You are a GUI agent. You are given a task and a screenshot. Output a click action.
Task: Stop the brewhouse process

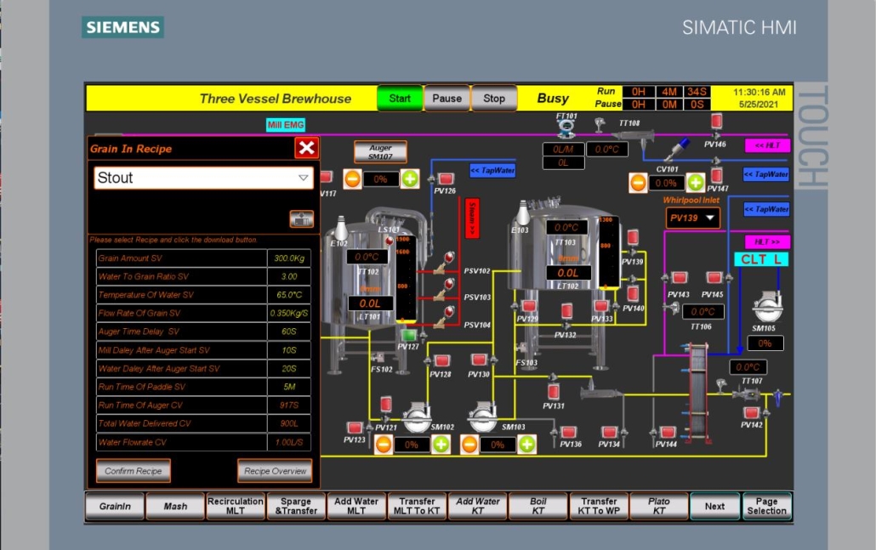pos(494,99)
